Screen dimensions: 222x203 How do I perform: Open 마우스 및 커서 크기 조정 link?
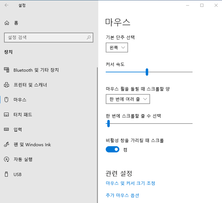point(131,183)
